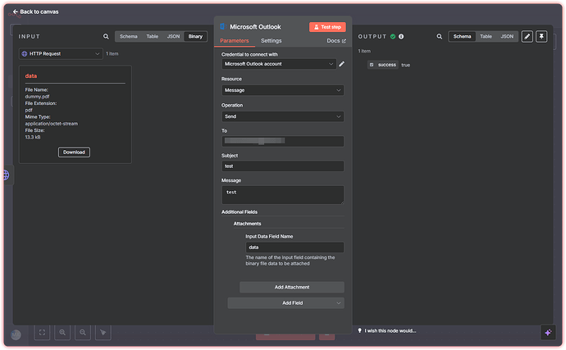
Task: Open the Microsoft Outlook account credential dropdown
Action: (279, 64)
